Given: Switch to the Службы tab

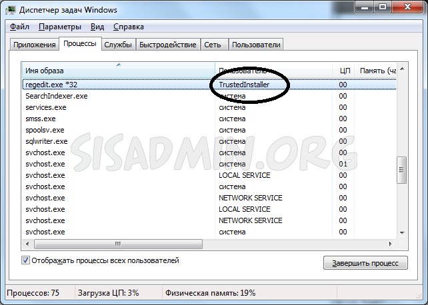Looking at the screenshot, I should coord(119,45).
